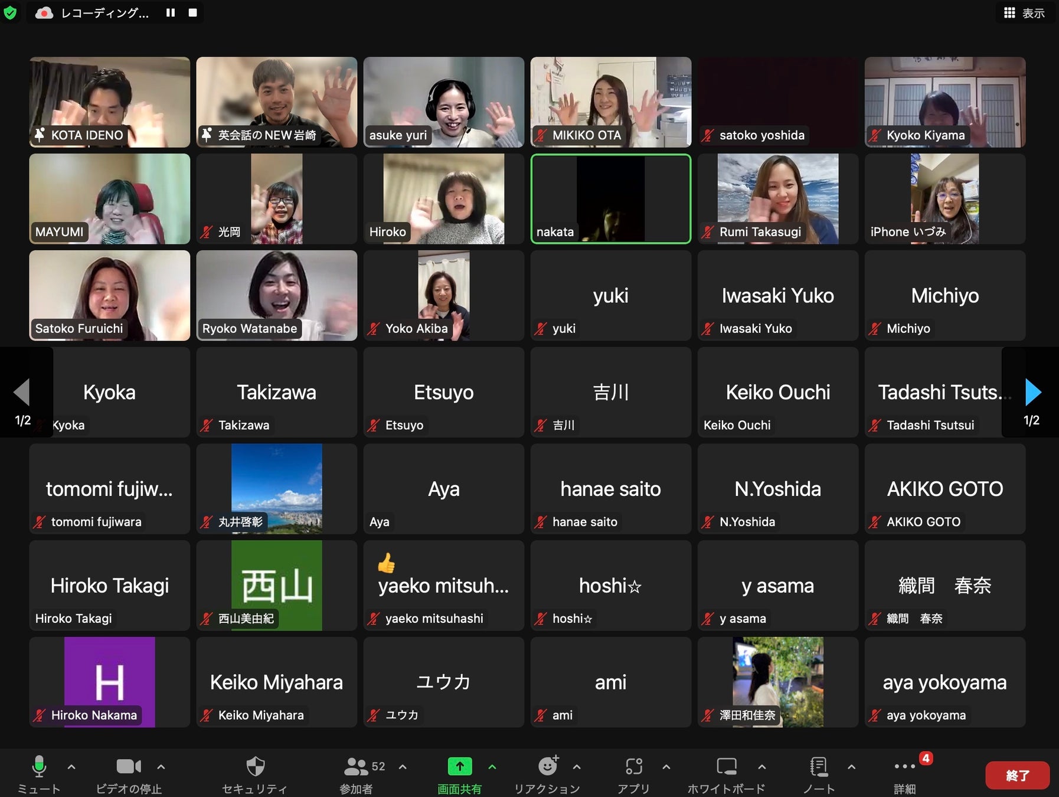Viewport: 1059px width, 797px height.
Task: Click the large Etsuyo name text
Action: tap(444, 392)
